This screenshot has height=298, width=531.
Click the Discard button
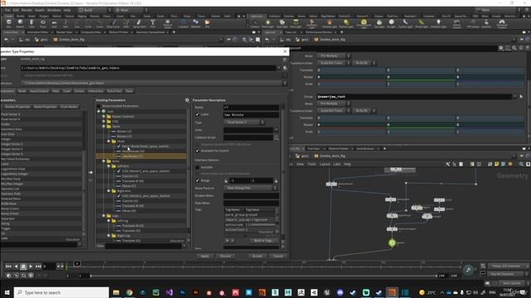(x=226, y=256)
